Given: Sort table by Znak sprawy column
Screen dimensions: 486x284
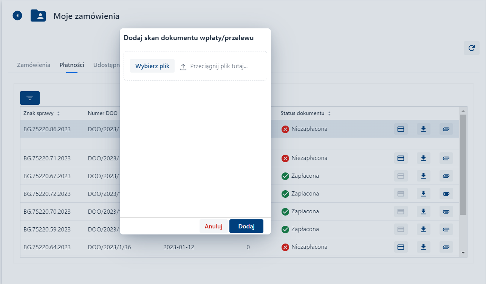Looking at the screenshot, I should (59, 113).
